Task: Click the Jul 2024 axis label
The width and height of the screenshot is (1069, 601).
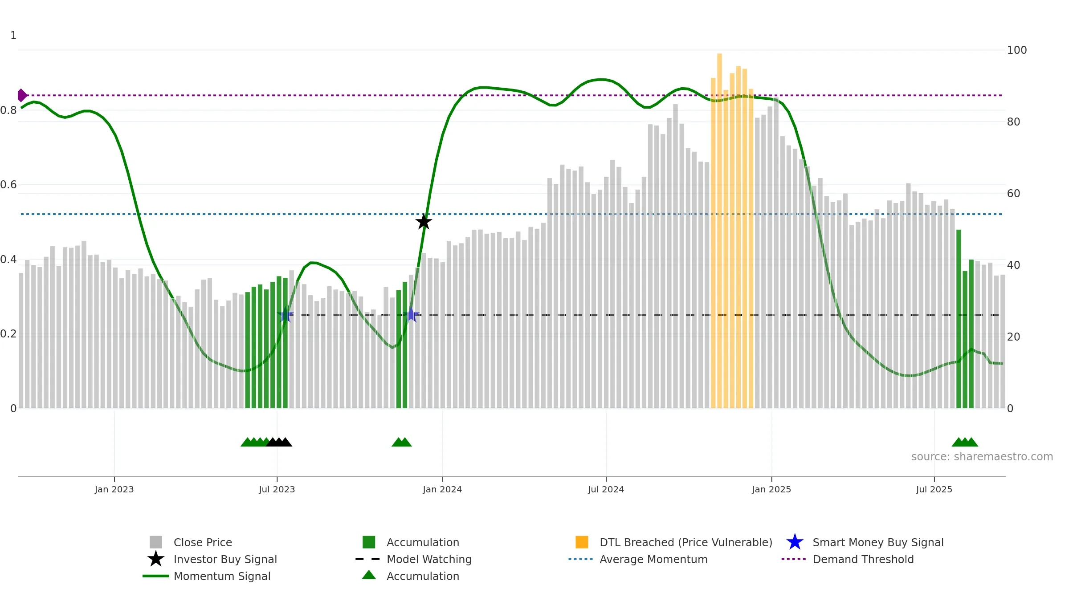Action: (x=606, y=490)
